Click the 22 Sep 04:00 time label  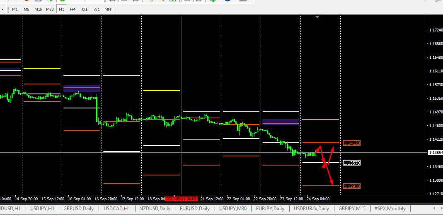[x=239, y=199]
